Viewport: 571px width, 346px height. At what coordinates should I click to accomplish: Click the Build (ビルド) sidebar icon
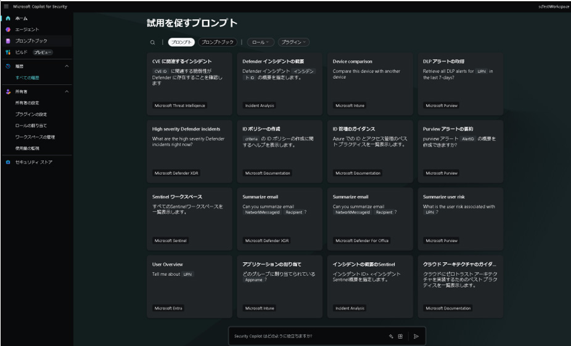point(8,52)
